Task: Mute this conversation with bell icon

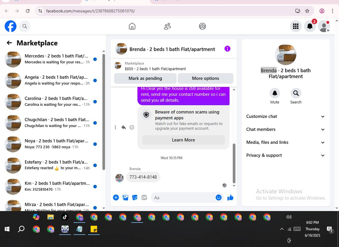Action: click(x=275, y=93)
